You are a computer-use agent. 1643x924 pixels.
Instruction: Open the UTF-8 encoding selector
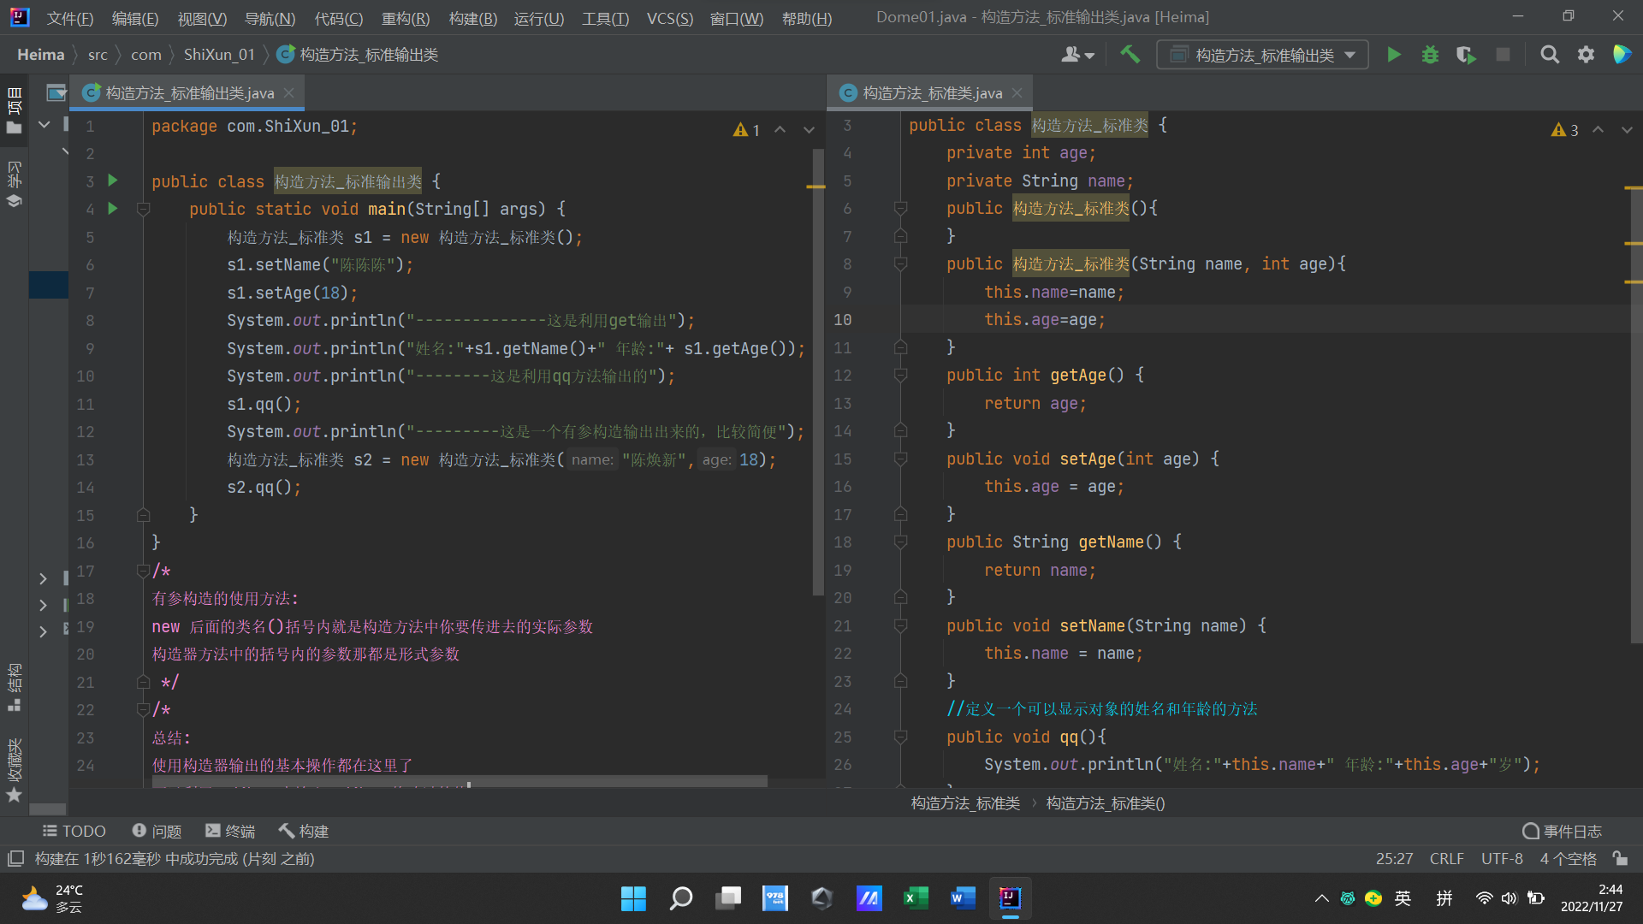pos(1502,858)
